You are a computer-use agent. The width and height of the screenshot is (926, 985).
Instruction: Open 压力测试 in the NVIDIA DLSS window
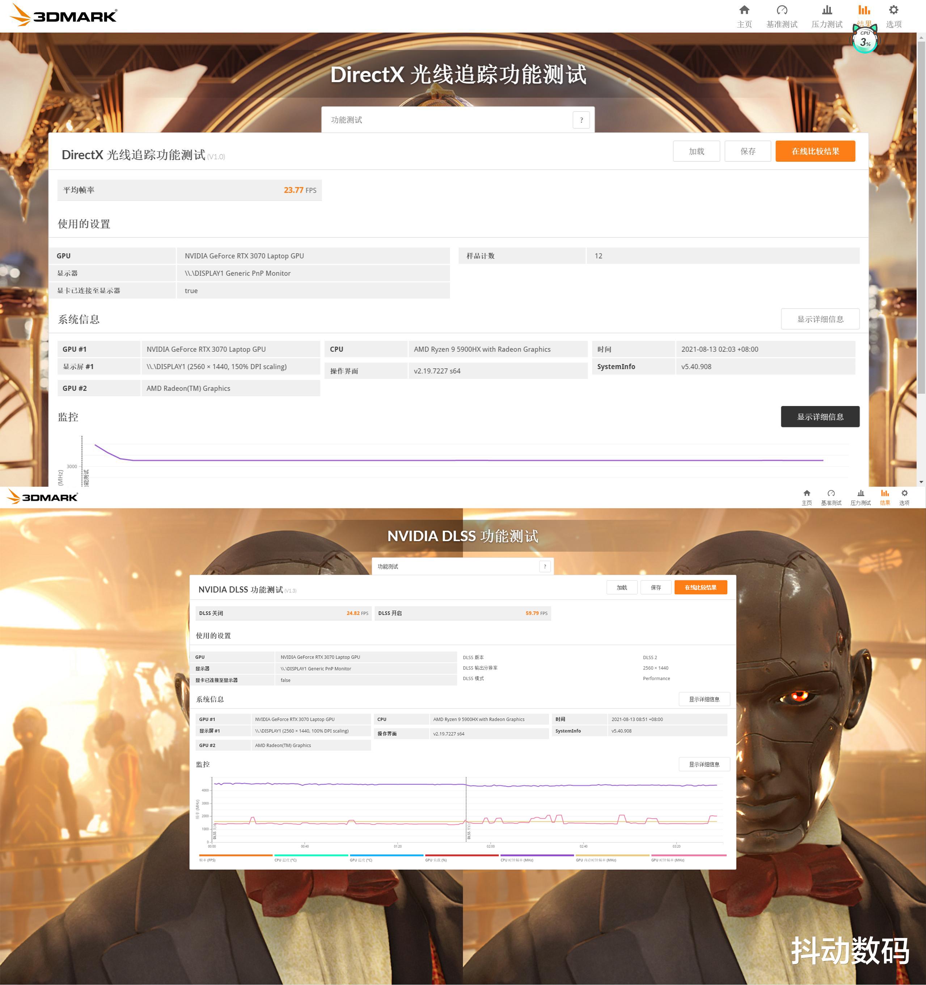pyautogui.click(x=861, y=498)
